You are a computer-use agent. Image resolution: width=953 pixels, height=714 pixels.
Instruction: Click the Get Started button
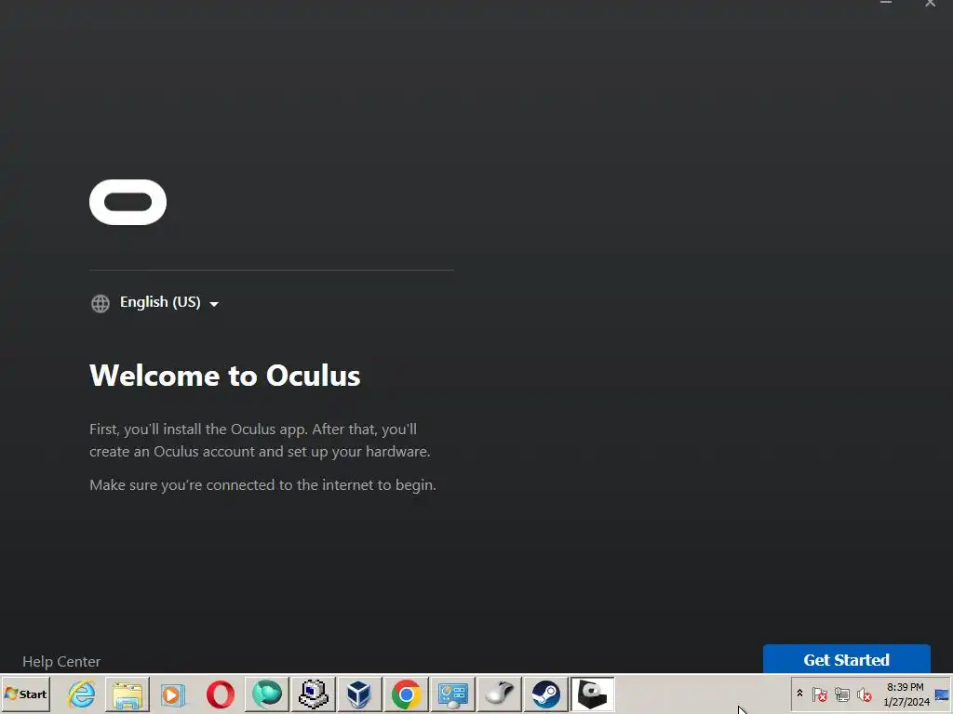(x=846, y=659)
